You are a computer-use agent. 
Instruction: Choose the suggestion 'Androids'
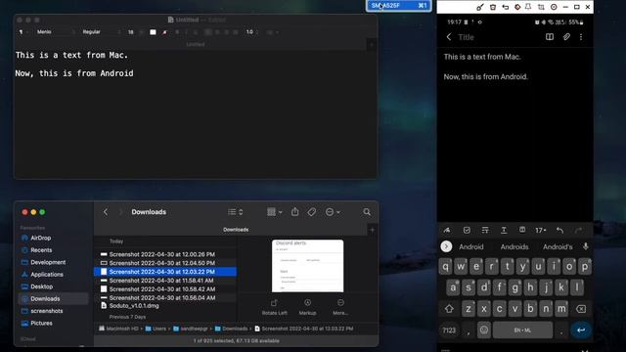(514, 246)
